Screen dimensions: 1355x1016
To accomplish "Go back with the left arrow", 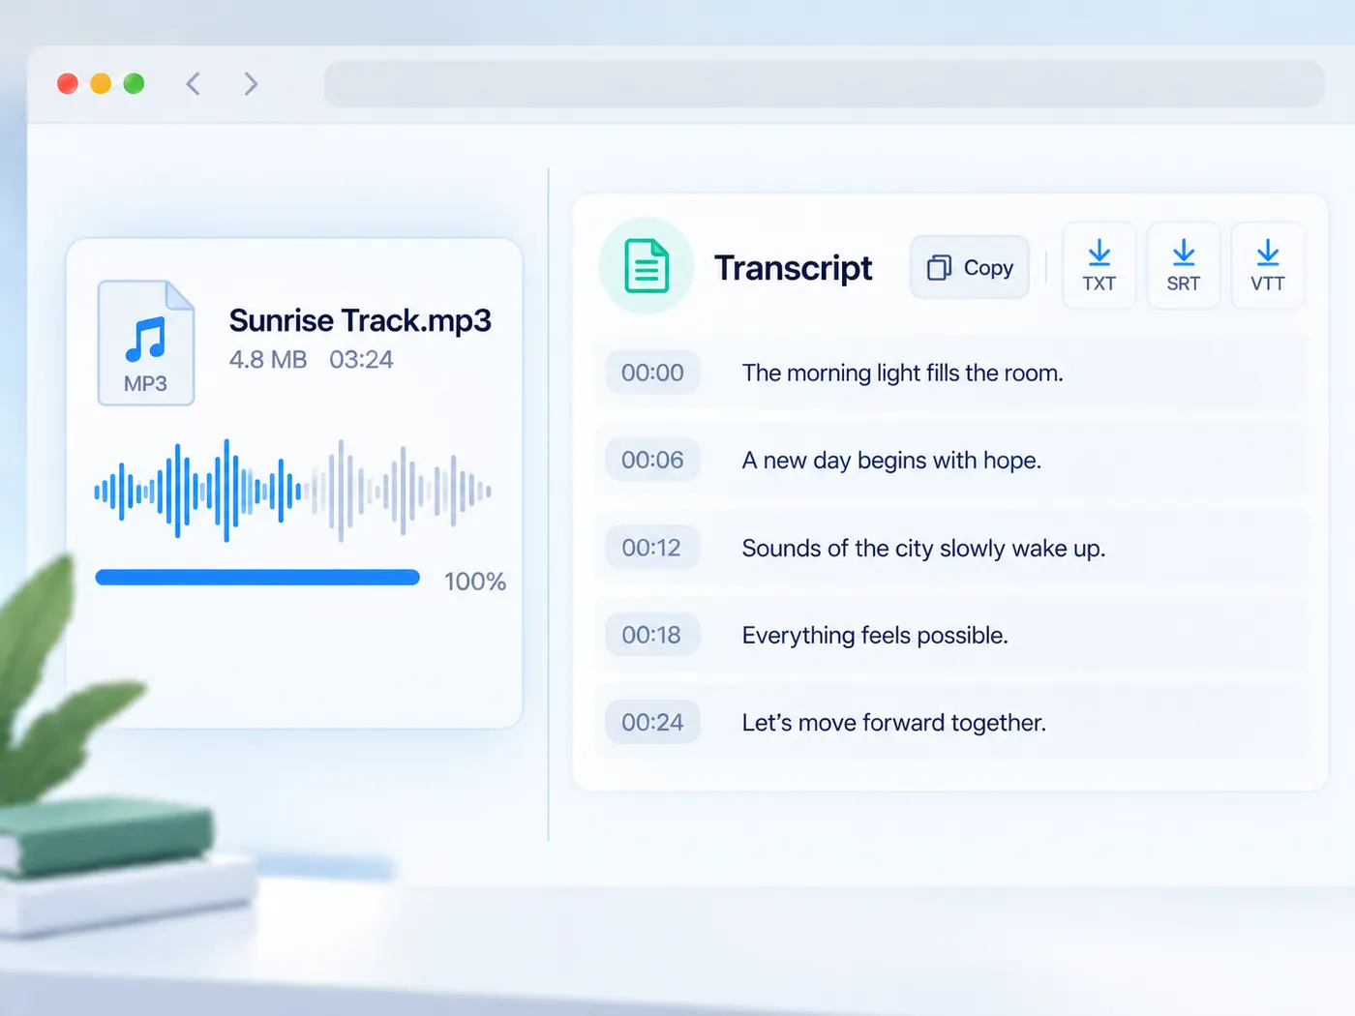I will (194, 84).
